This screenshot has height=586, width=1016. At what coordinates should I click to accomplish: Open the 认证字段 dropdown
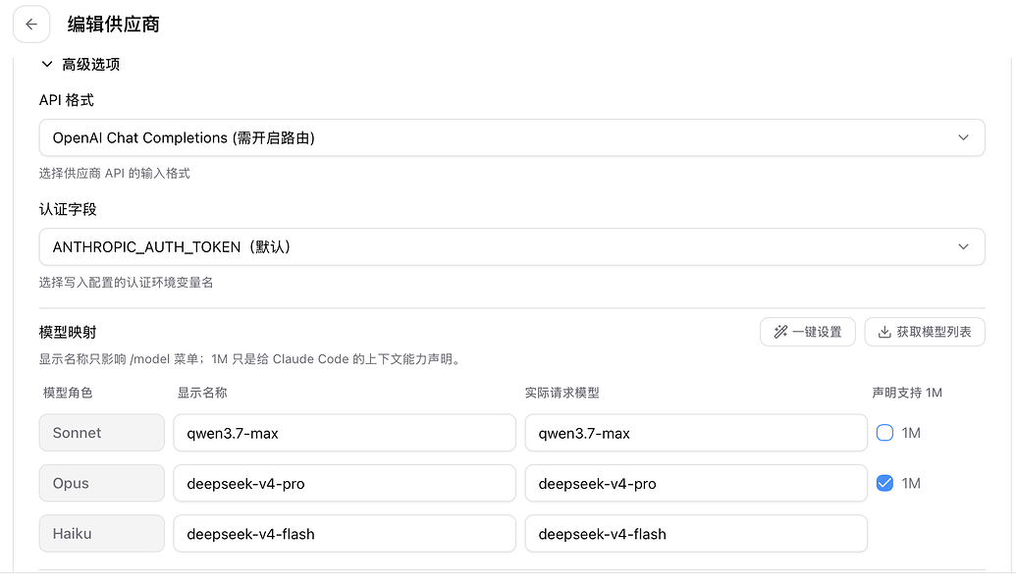(511, 246)
